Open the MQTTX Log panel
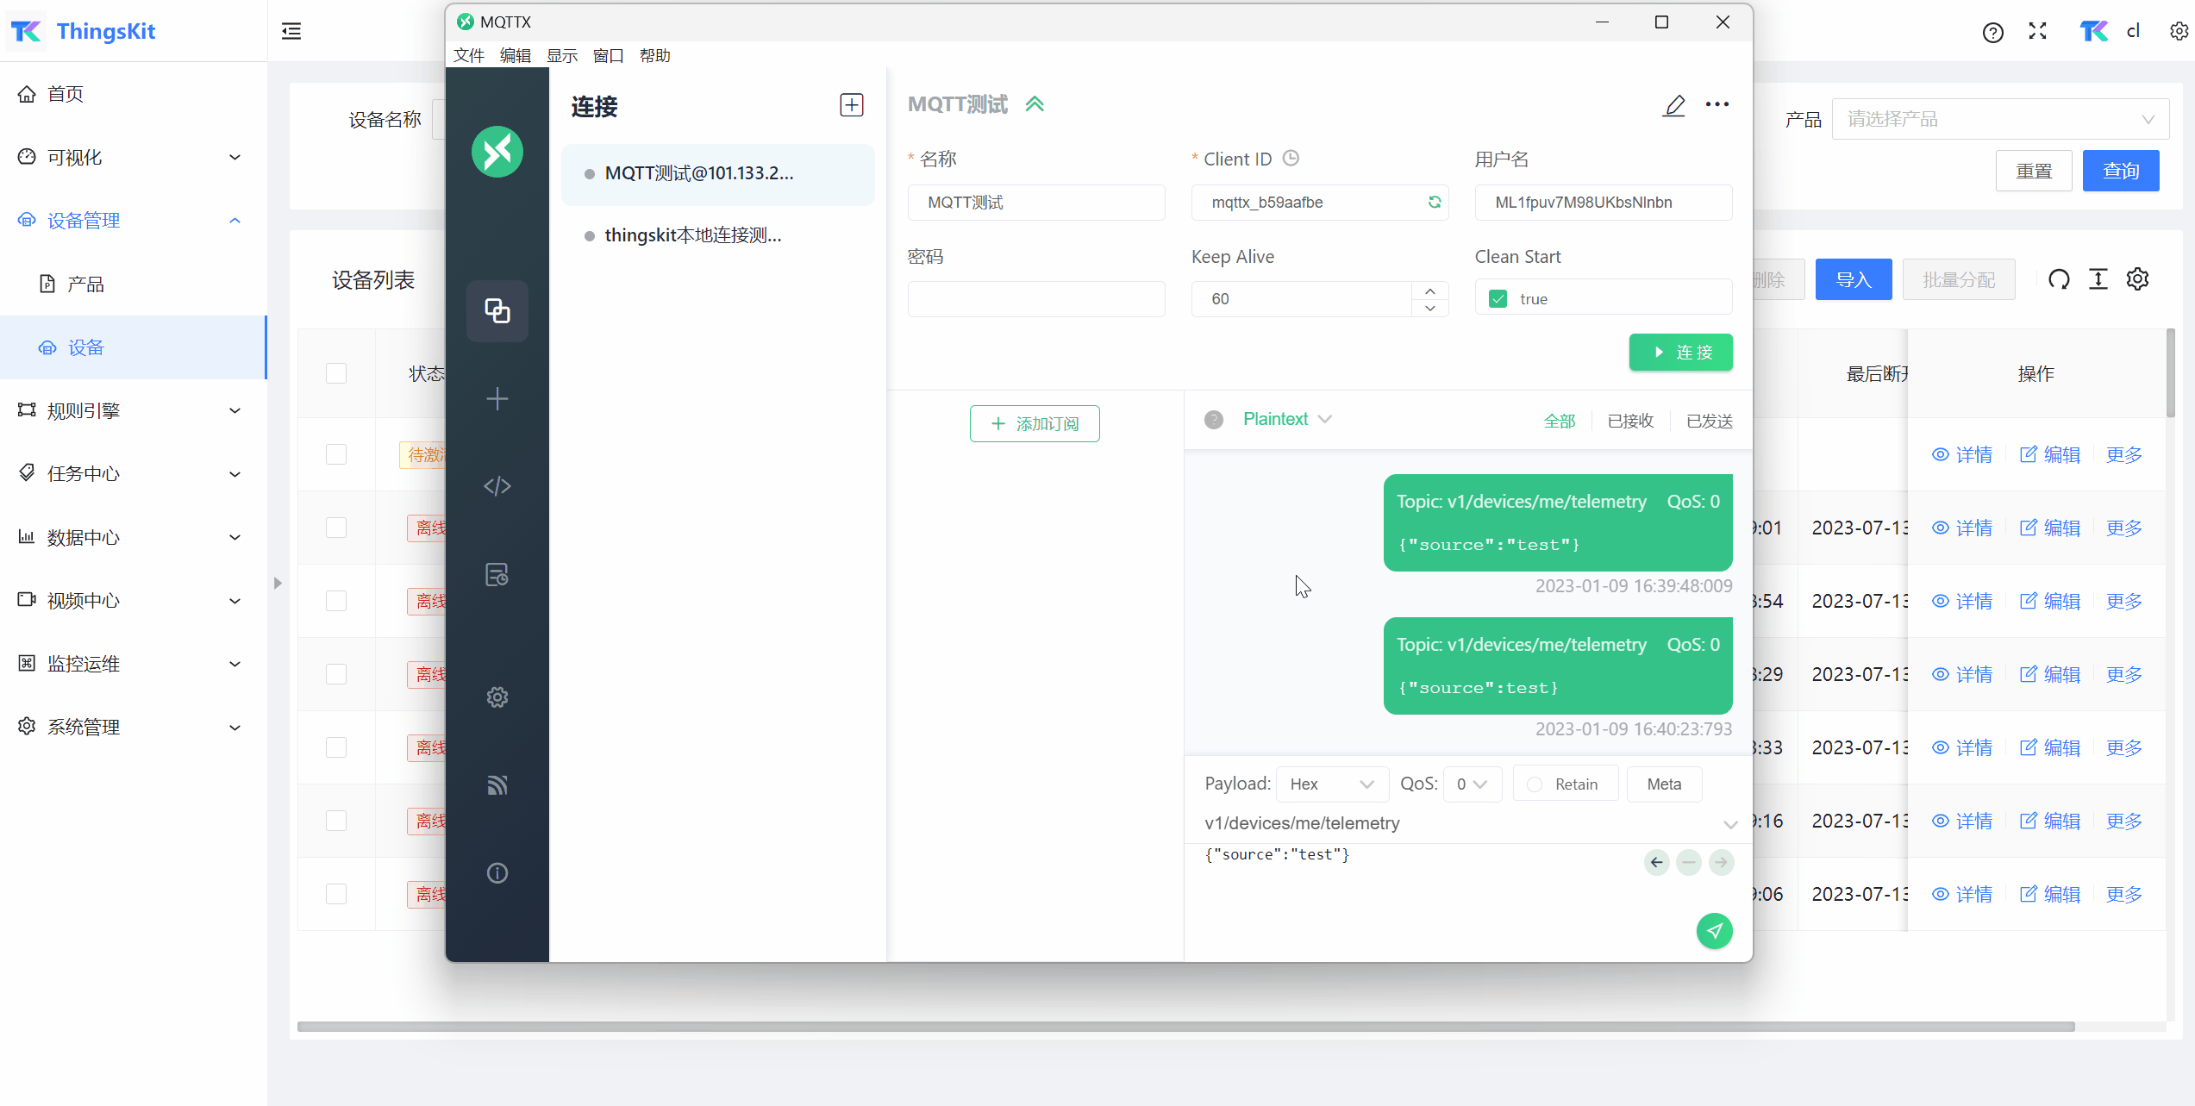 tap(497, 574)
